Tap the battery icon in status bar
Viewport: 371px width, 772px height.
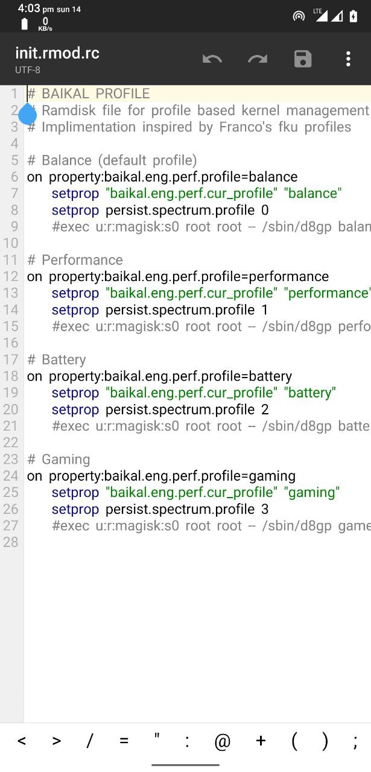click(x=354, y=16)
